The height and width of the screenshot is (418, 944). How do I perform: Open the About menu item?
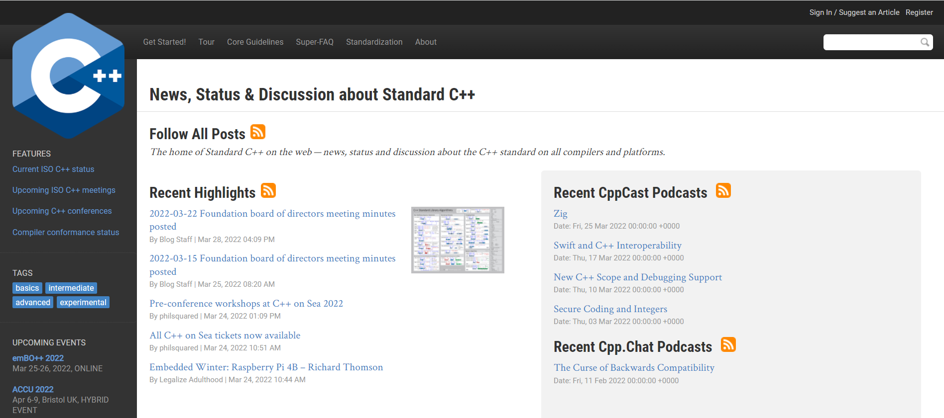(x=426, y=42)
